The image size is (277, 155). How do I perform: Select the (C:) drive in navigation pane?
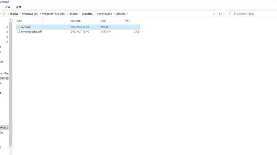coord(4,127)
